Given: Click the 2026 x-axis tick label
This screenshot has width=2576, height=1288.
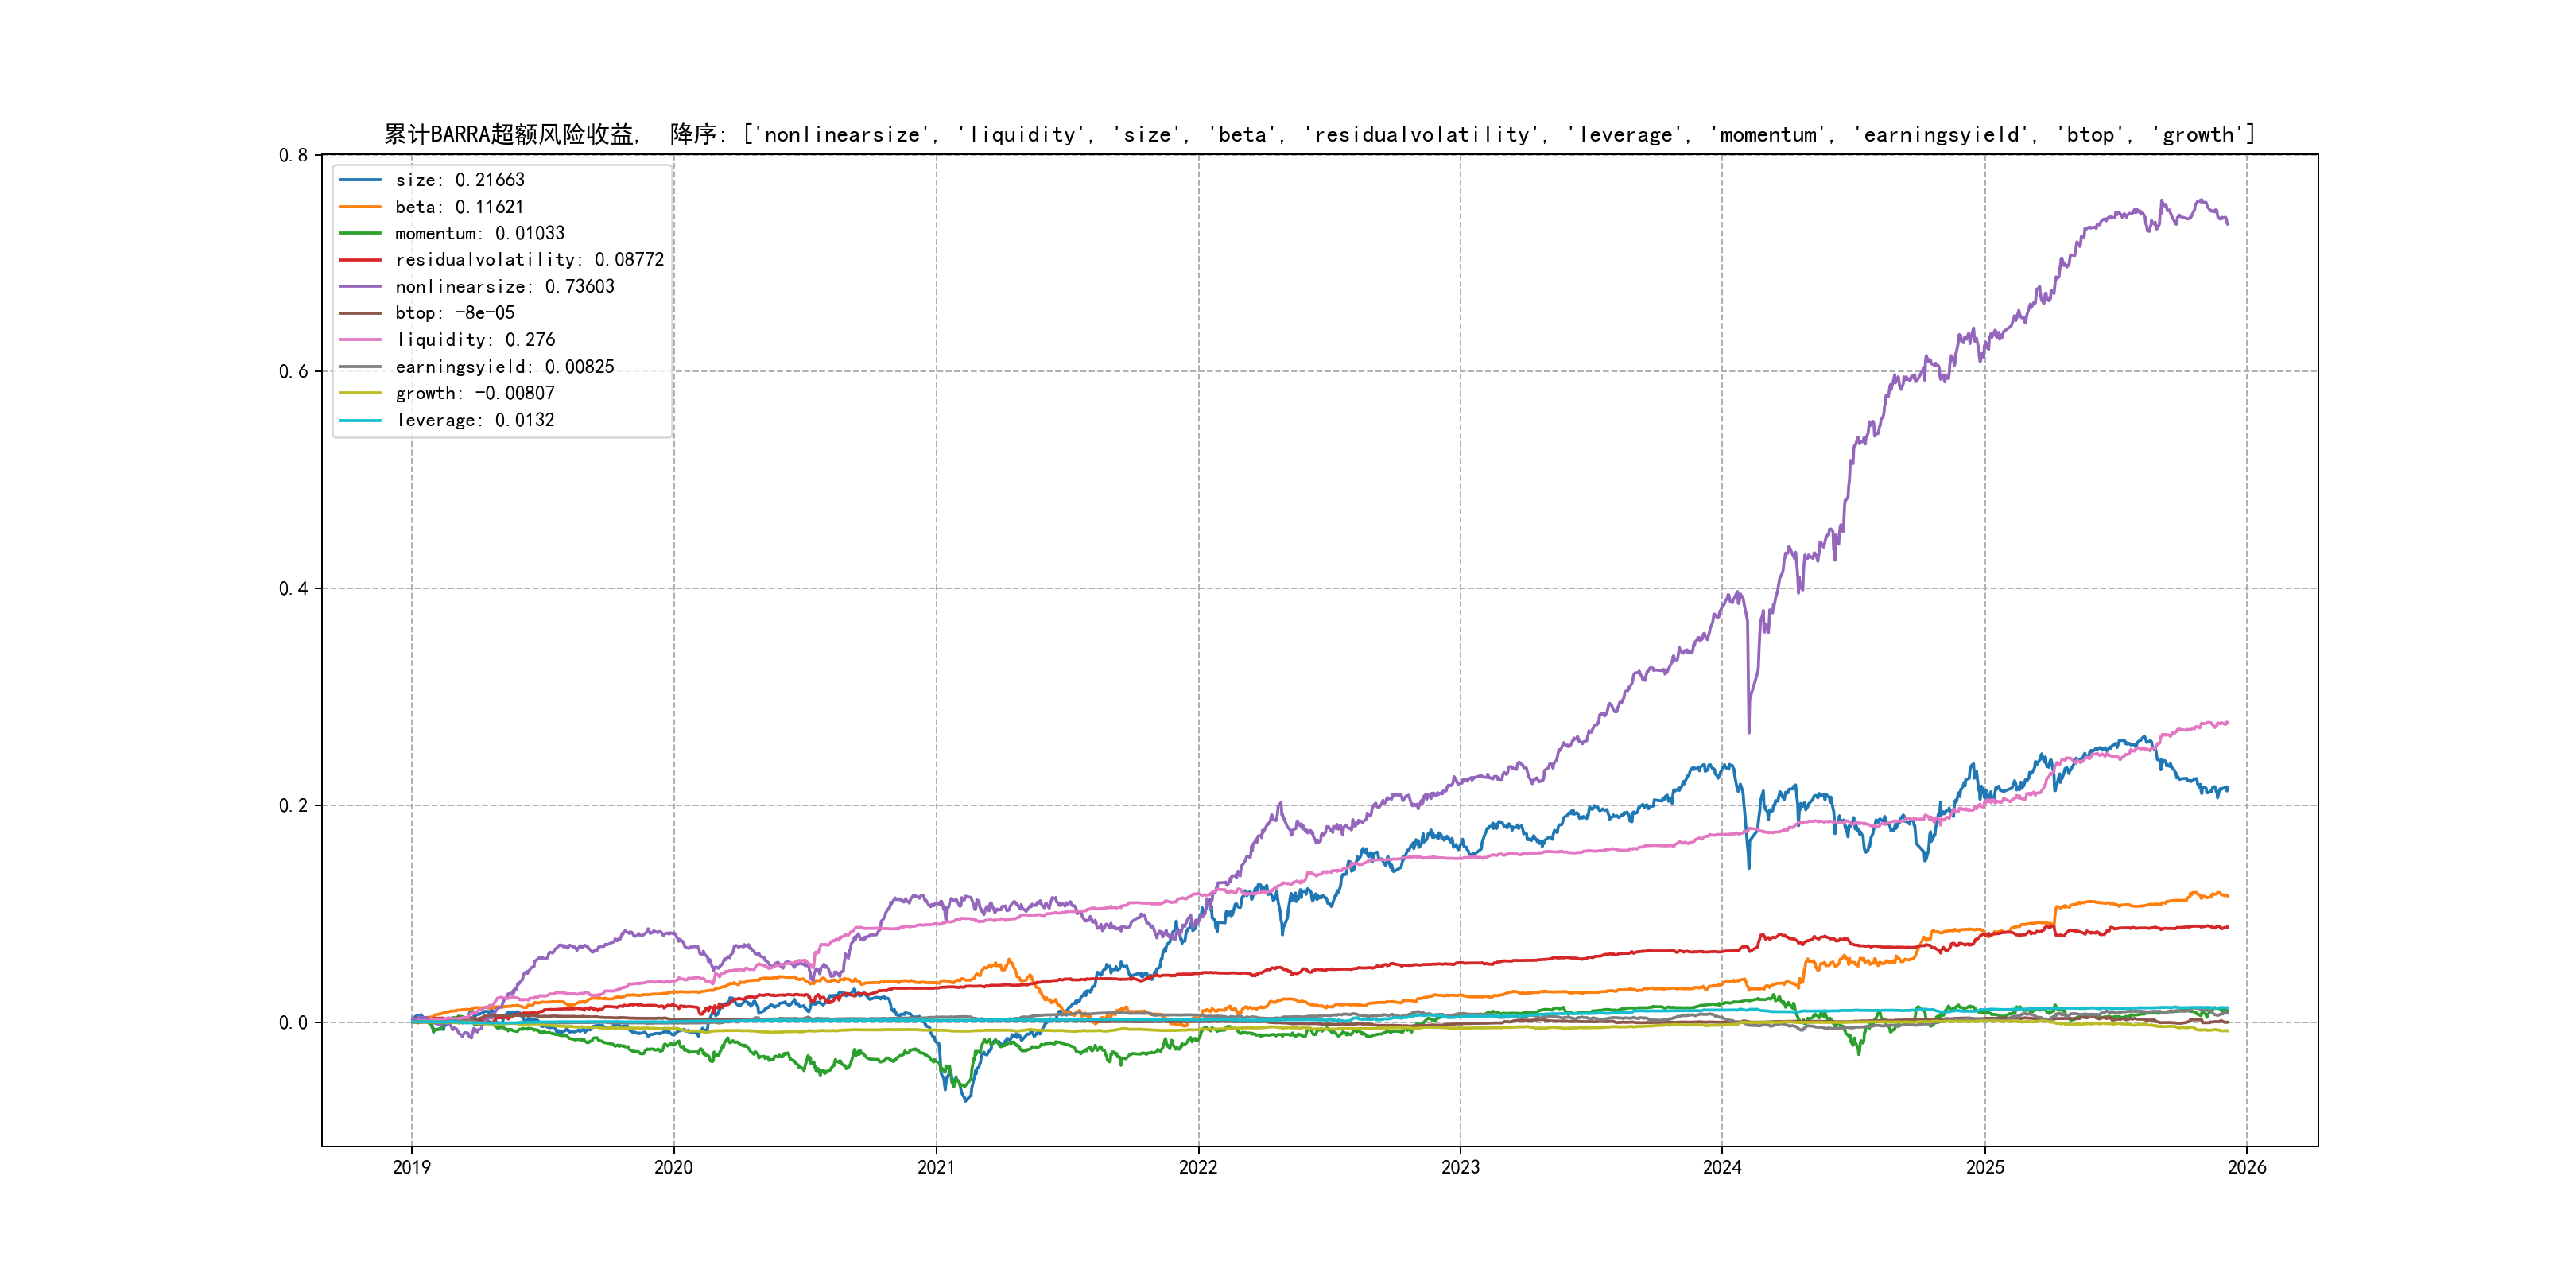Looking at the screenshot, I should click(2247, 1167).
